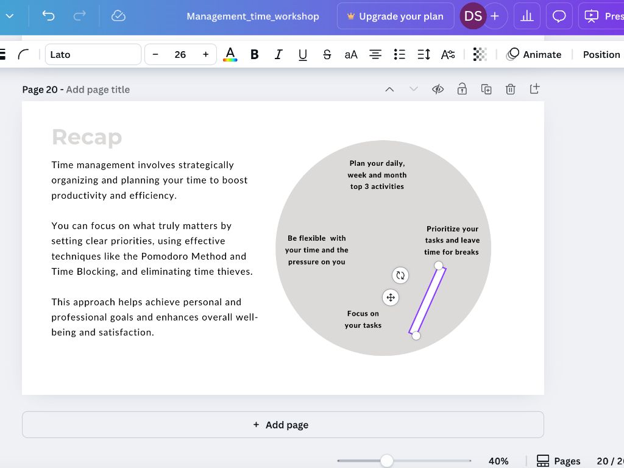
Task: Click the move handle near the line
Action: [x=391, y=297]
